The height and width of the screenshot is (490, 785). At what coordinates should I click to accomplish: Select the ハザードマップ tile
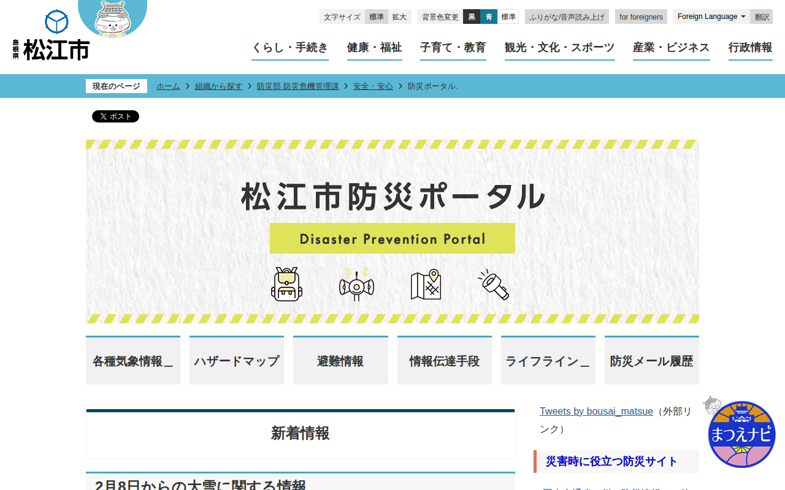pyautogui.click(x=237, y=360)
